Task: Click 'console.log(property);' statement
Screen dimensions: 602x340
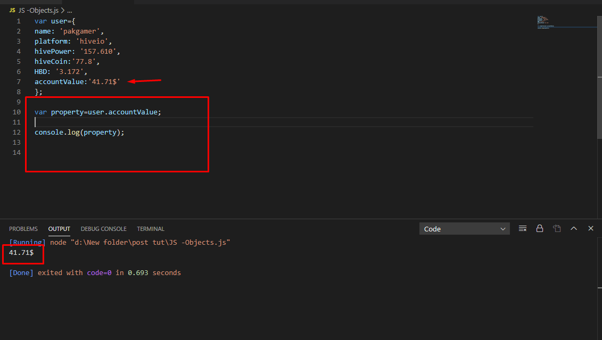Action: (x=79, y=132)
